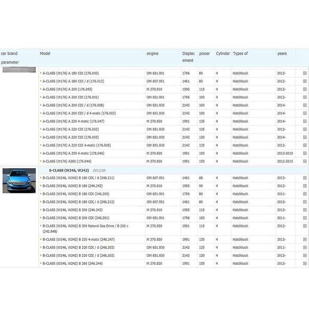Open B-CLASS B 160 CDI / d (246.211) model

click(x=79, y=178)
